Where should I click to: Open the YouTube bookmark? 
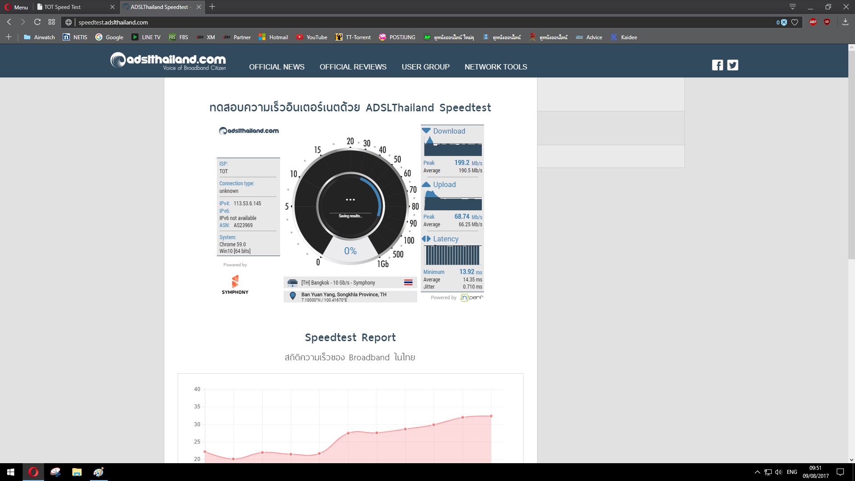tap(312, 37)
